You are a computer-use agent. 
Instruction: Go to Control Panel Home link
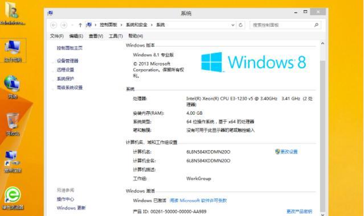[69, 48]
